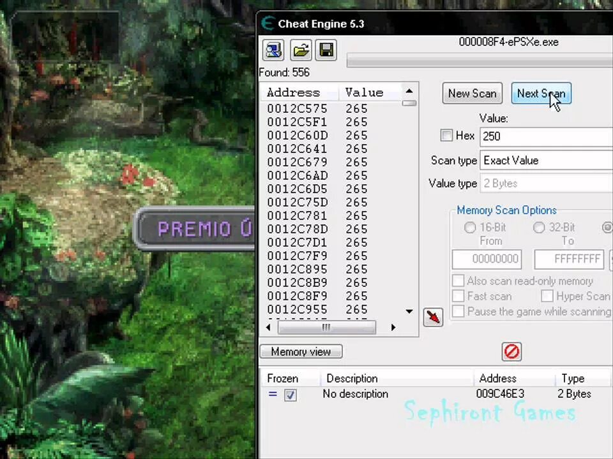Image resolution: width=613 pixels, height=459 pixels.
Task: Select address row 0012C78D
Action: [x=332, y=229]
